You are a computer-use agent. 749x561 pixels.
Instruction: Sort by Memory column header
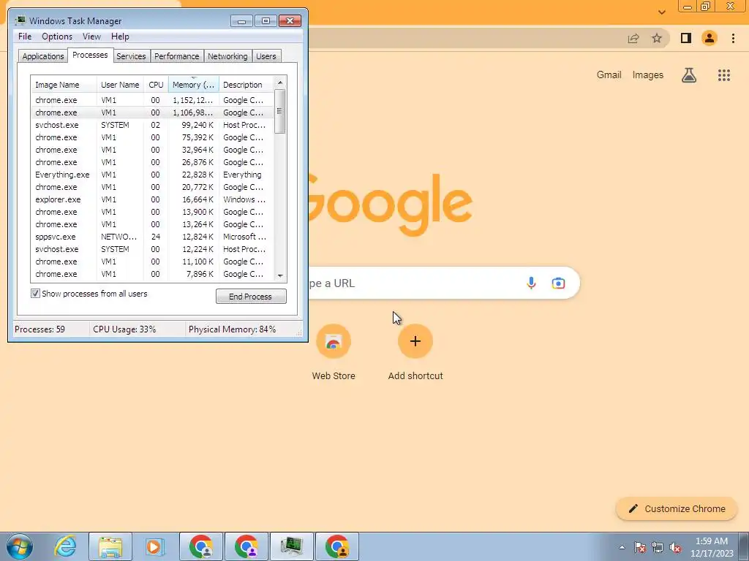[193, 85]
